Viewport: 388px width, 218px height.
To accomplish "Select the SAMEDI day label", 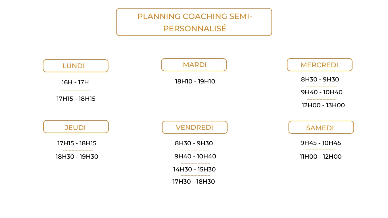I will click(x=321, y=127).
